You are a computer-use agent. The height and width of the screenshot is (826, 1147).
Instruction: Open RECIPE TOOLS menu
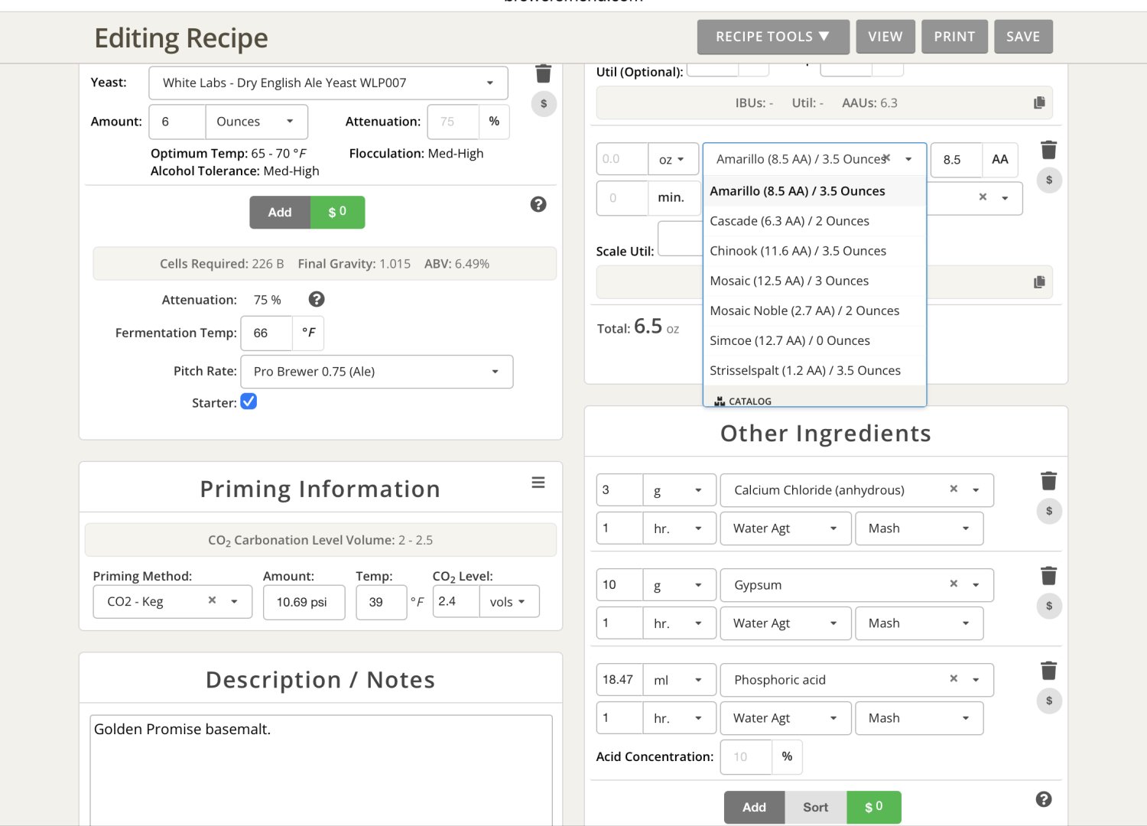click(773, 37)
